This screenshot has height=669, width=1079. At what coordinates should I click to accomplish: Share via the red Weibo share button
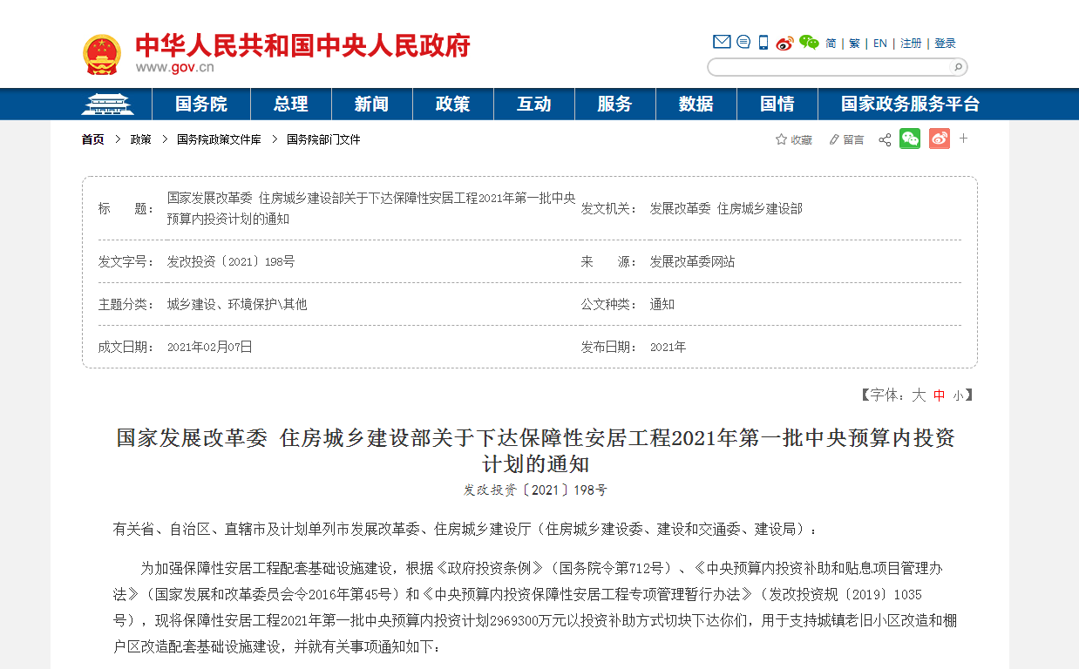pyautogui.click(x=939, y=139)
